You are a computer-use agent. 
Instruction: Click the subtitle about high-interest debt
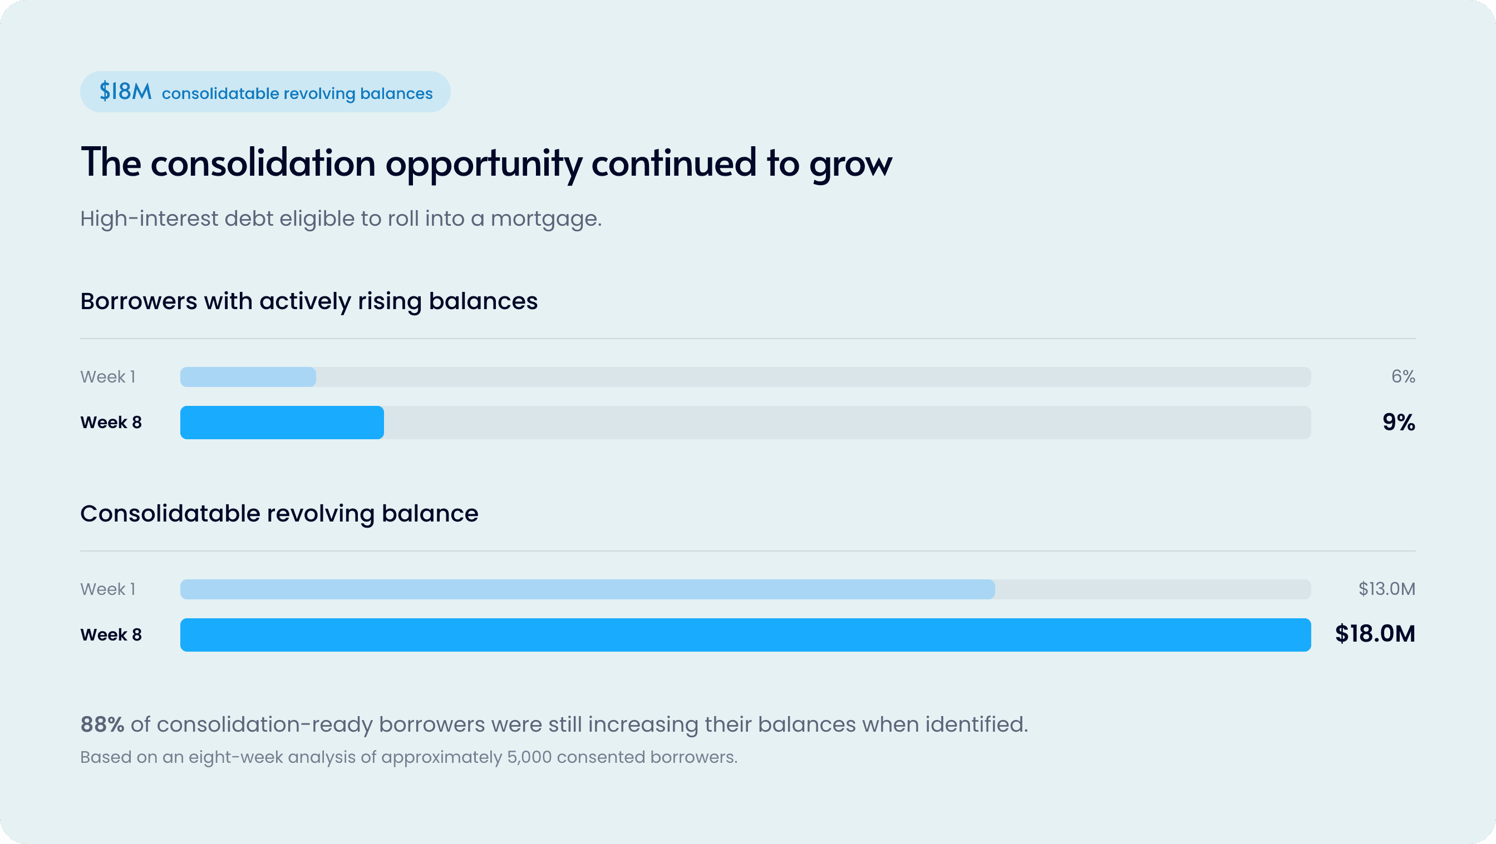341,219
